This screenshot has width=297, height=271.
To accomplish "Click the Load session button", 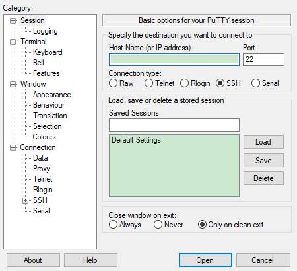I will 263,142.
